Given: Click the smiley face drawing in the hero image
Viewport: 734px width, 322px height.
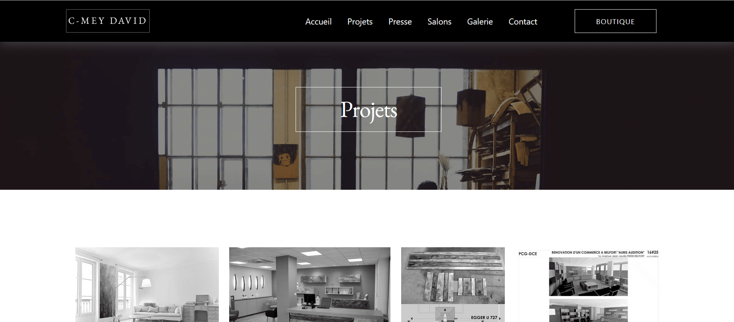Looking at the screenshot, I should [x=286, y=161].
